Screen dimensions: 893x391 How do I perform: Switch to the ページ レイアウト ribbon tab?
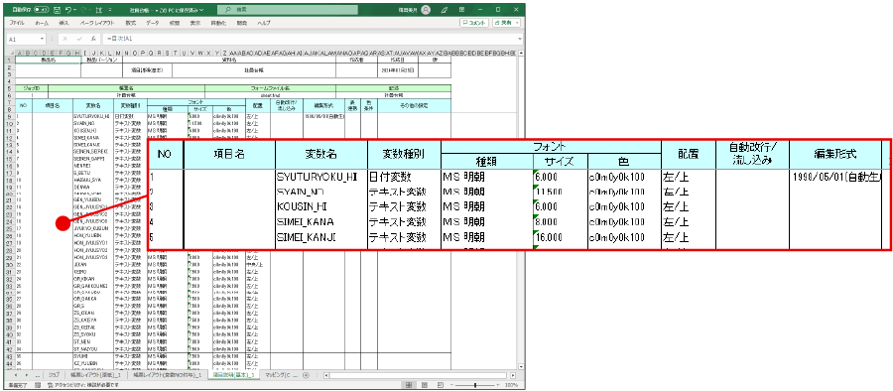tap(96, 23)
